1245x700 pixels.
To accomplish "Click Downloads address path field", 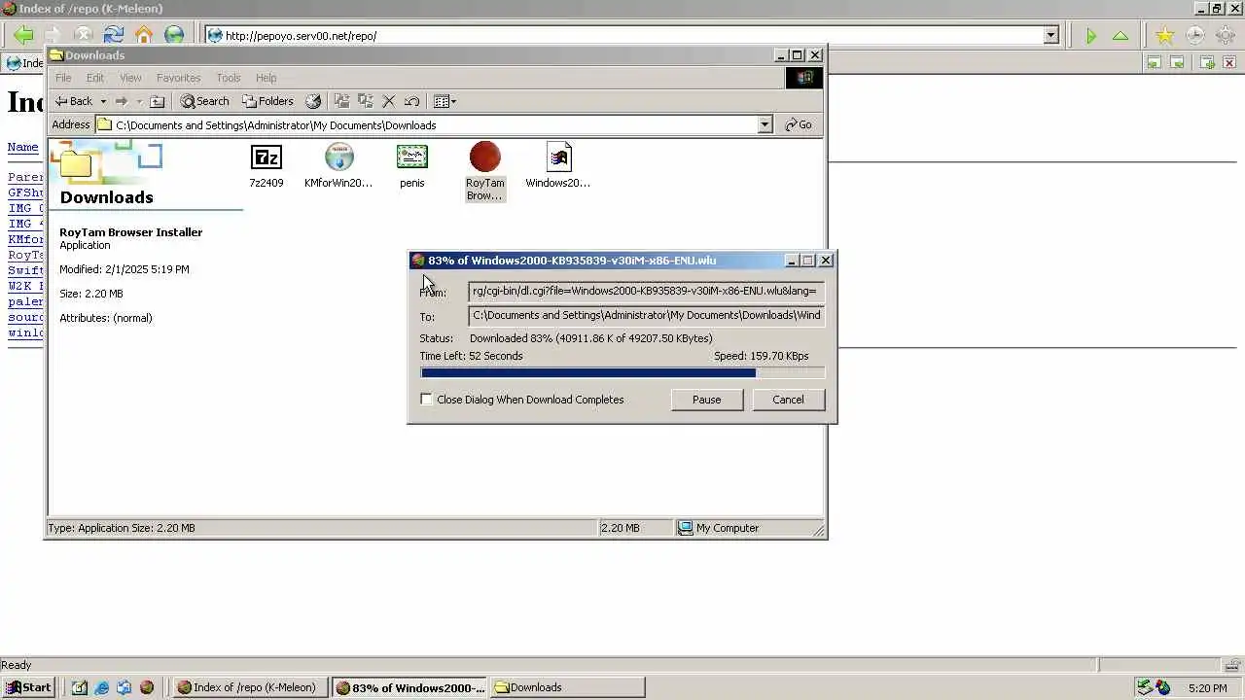I will 433,124.
